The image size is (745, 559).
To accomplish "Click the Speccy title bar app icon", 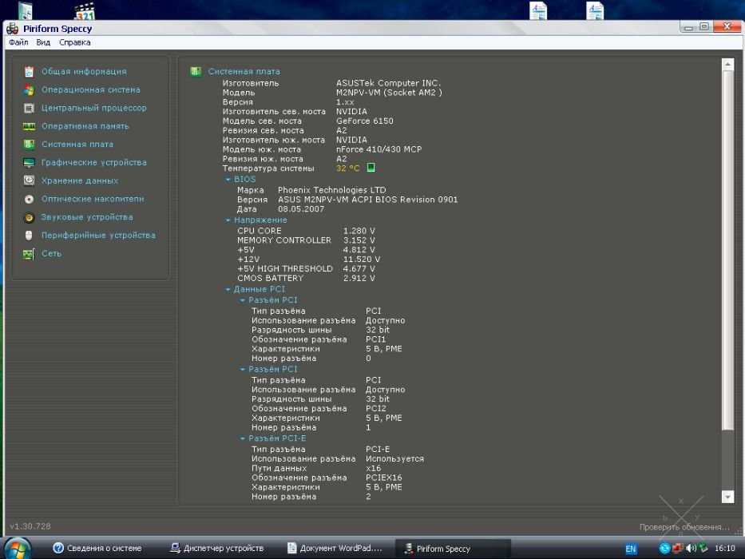I will pos(12,29).
